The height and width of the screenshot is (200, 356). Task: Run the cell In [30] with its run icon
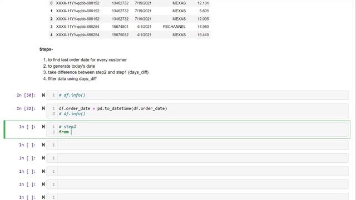[x=43, y=95]
